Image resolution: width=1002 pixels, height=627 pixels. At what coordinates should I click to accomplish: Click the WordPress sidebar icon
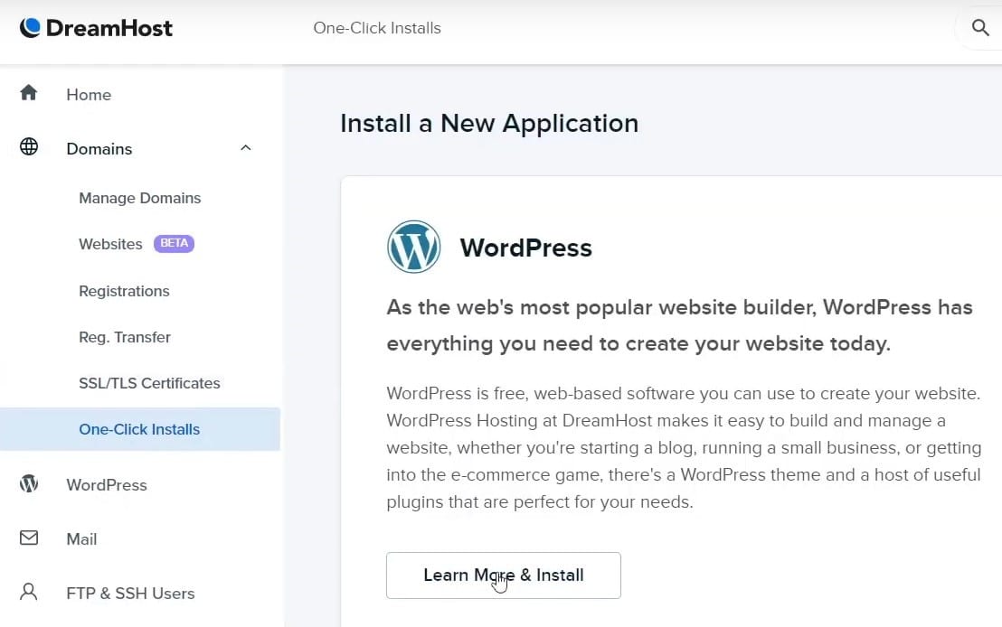[x=29, y=483]
